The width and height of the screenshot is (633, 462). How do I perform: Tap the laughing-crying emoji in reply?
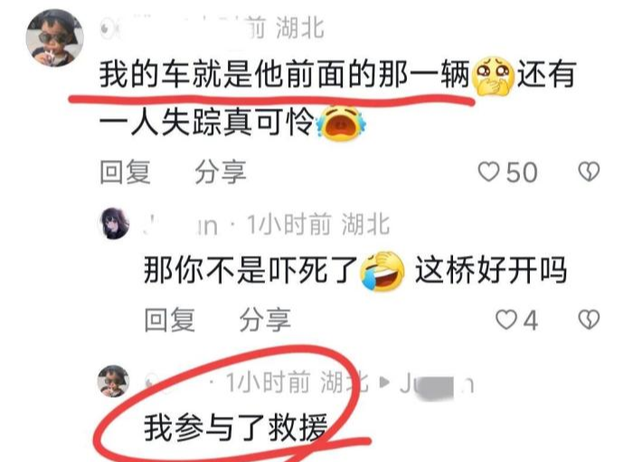[x=382, y=271]
